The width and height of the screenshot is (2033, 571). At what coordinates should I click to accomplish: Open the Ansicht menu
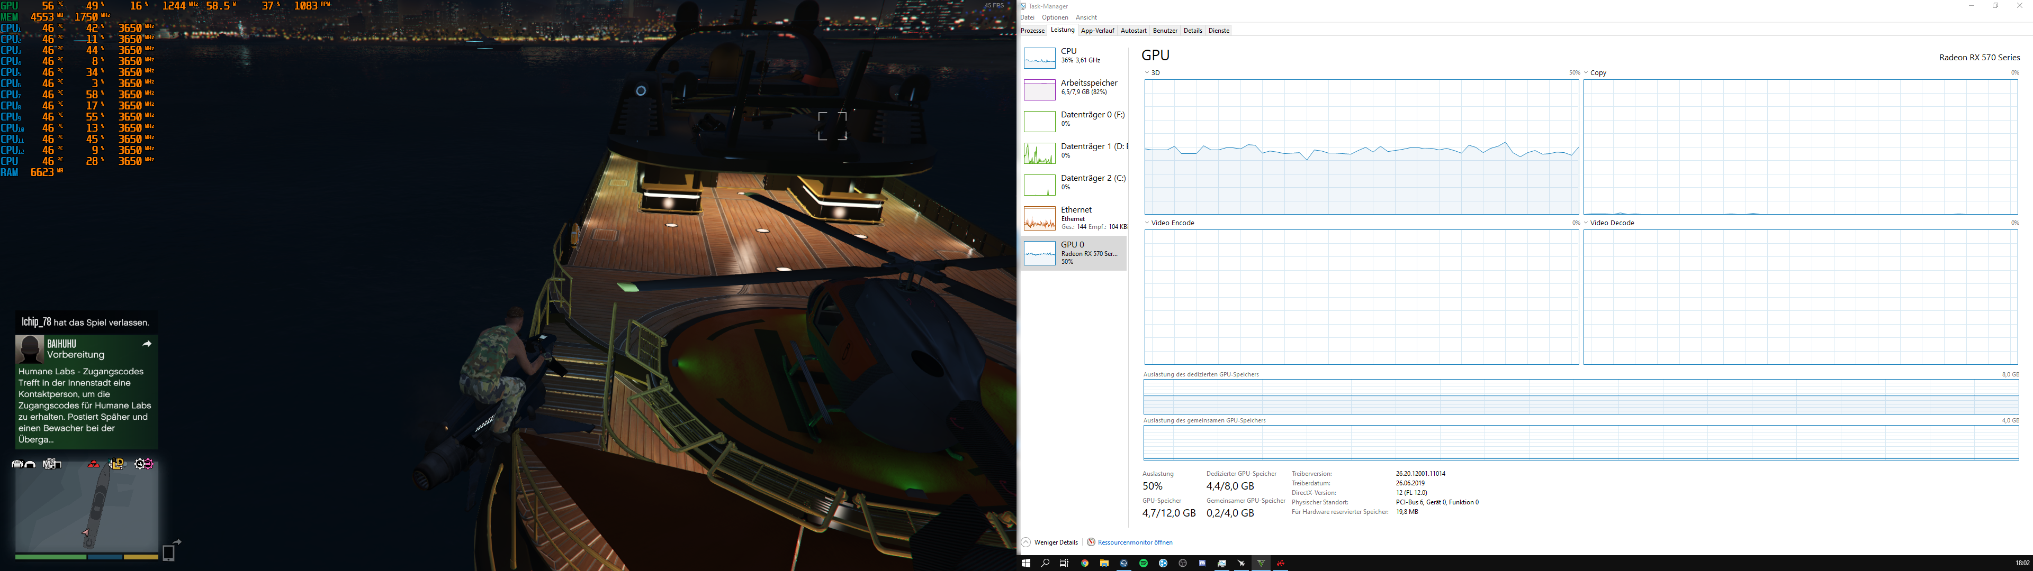pos(1086,17)
